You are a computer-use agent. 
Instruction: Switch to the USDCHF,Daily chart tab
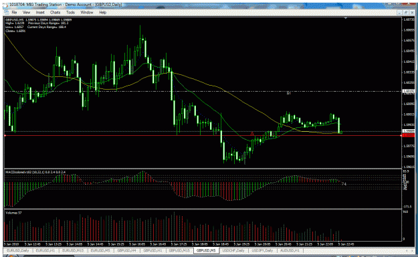click(233, 250)
